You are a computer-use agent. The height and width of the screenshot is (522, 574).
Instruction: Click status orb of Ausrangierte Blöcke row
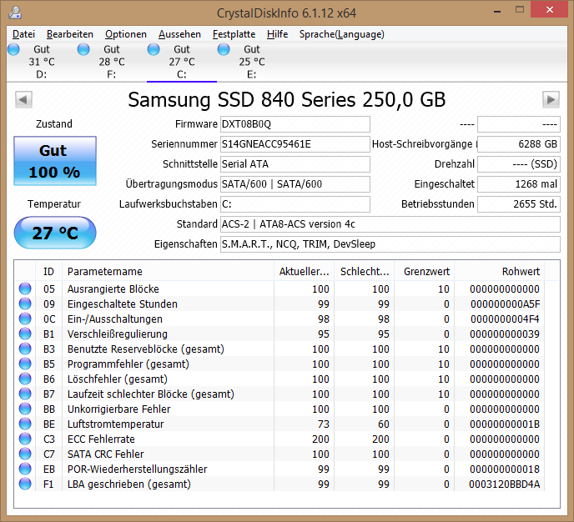tap(25, 289)
